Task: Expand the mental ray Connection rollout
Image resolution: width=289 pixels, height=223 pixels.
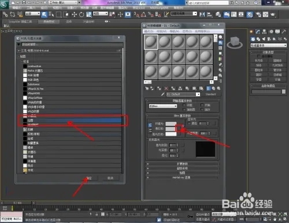Action: pos(182,177)
